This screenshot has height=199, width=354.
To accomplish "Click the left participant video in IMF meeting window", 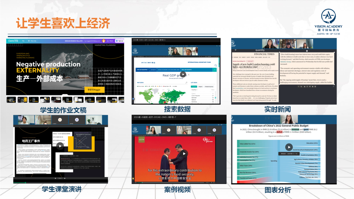I will coord(175,51).
